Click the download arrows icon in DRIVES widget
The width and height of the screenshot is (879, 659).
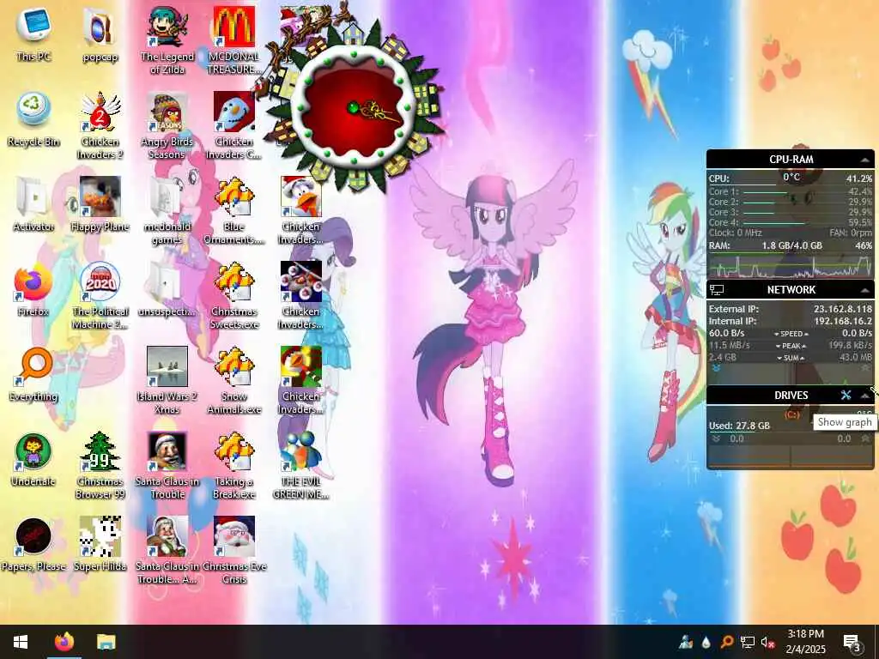[x=716, y=438]
